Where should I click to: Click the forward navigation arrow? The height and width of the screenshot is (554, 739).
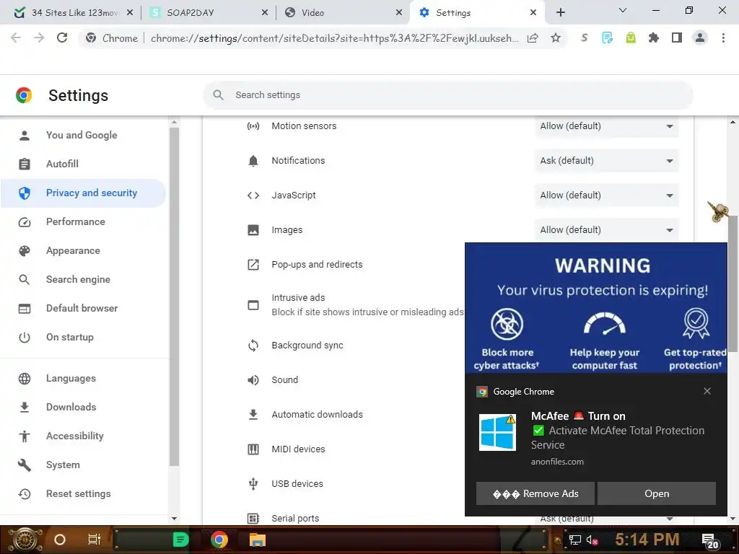(x=39, y=38)
